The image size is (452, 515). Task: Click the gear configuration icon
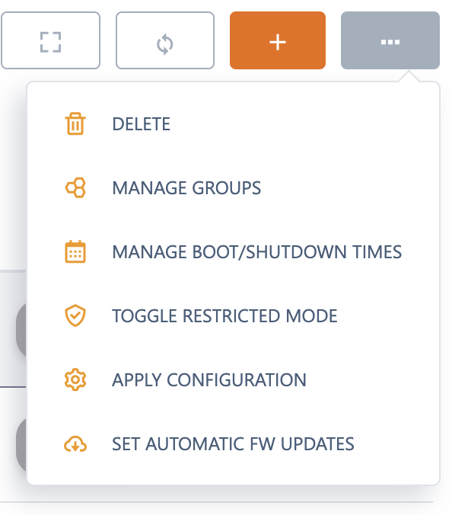pos(75,379)
